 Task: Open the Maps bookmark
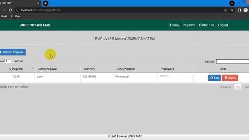tap(16, 16)
